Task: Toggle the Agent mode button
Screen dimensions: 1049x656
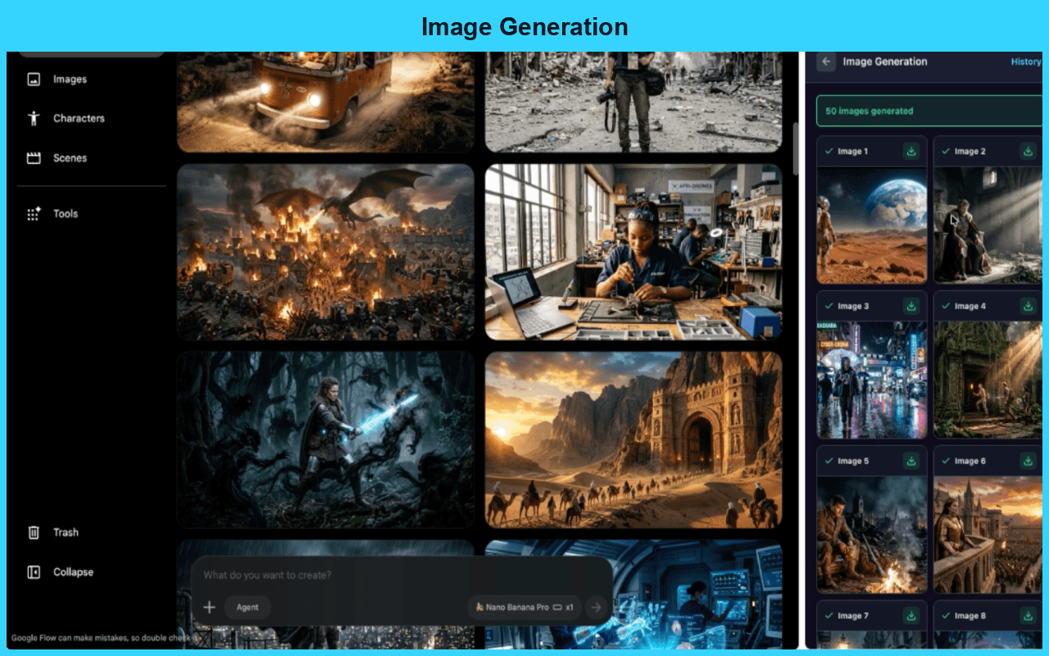Action: tap(247, 608)
